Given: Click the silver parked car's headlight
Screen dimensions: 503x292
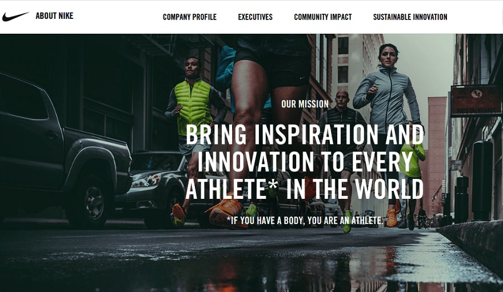Looking at the screenshot, I should [146, 181].
